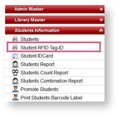Expand the Library Master chevron
This screenshot has height=116, width=119.
(101, 20)
